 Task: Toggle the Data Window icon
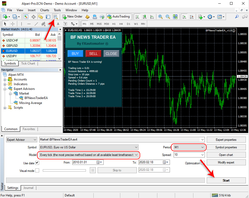pyautogui.click(x=33, y=17)
